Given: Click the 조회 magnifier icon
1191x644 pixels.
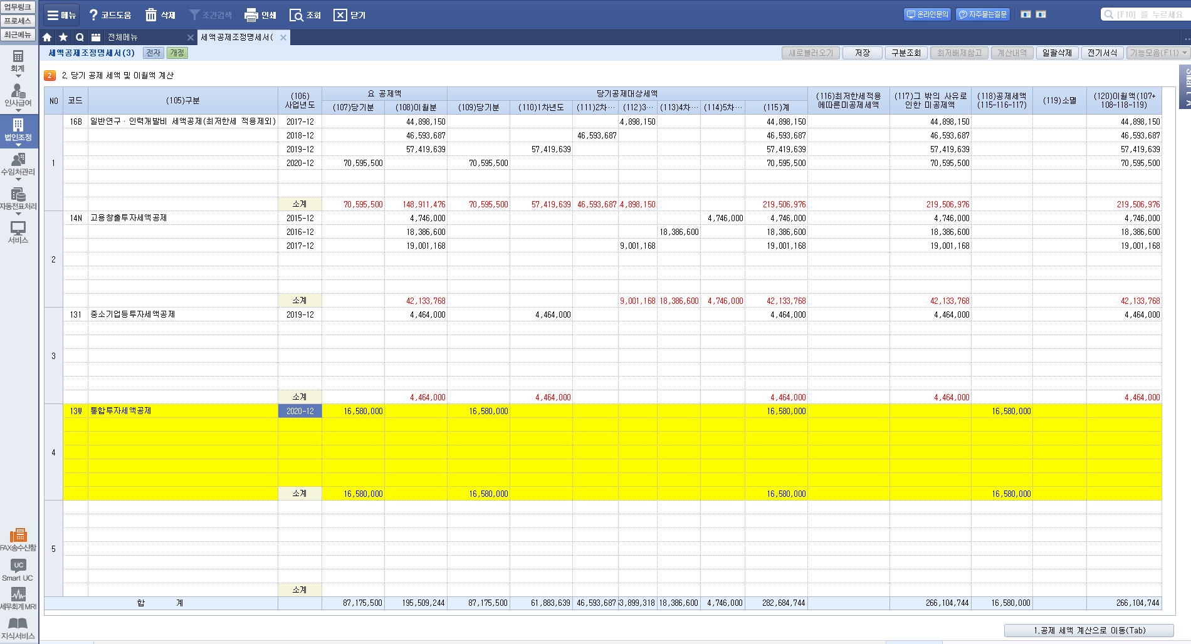Looking at the screenshot, I should 296,15.
